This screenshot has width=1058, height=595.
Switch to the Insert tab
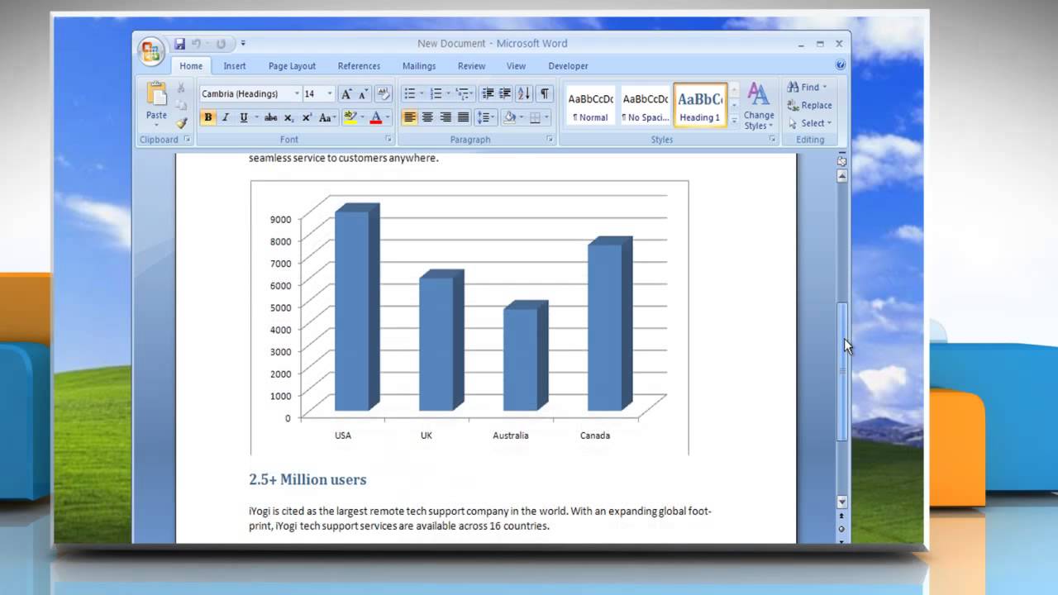coord(235,66)
